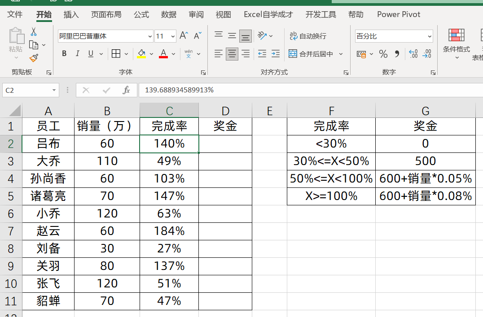Click the align left icon
Viewport: 483px width, 317px height.
point(219,54)
